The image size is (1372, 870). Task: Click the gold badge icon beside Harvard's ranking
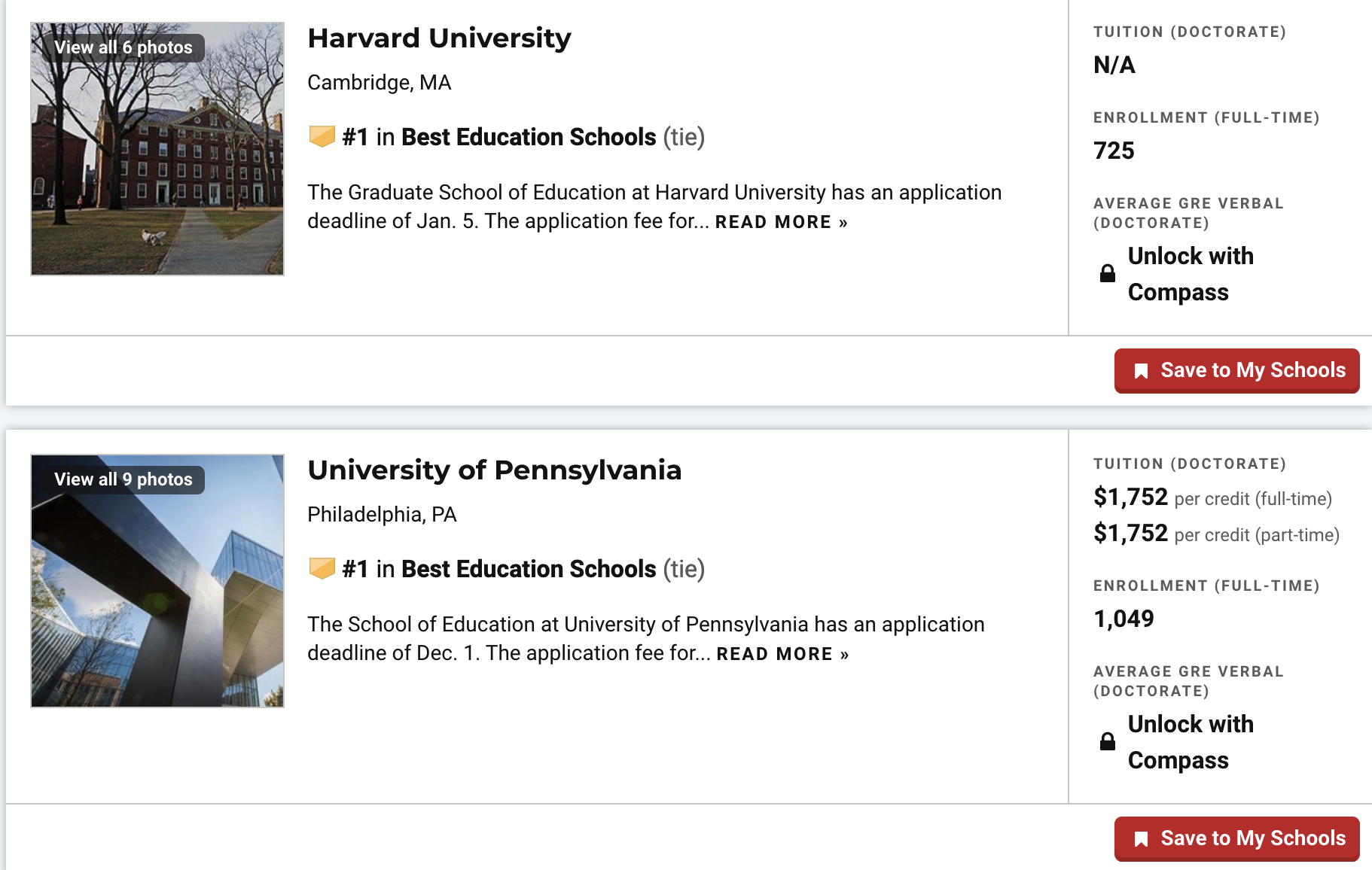pos(322,137)
